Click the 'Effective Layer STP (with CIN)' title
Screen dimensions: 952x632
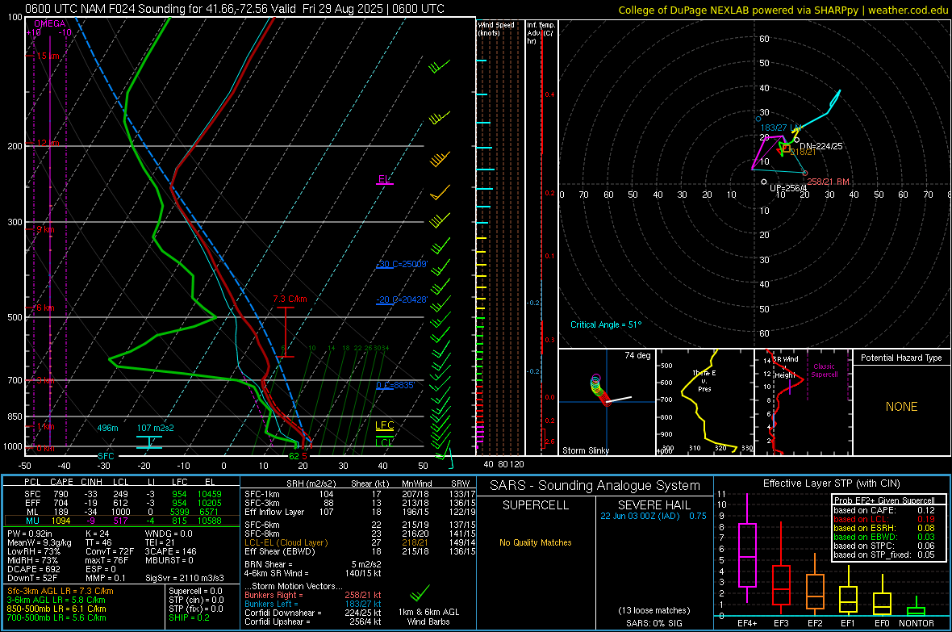pyautogui.click(x=831, y=483)
